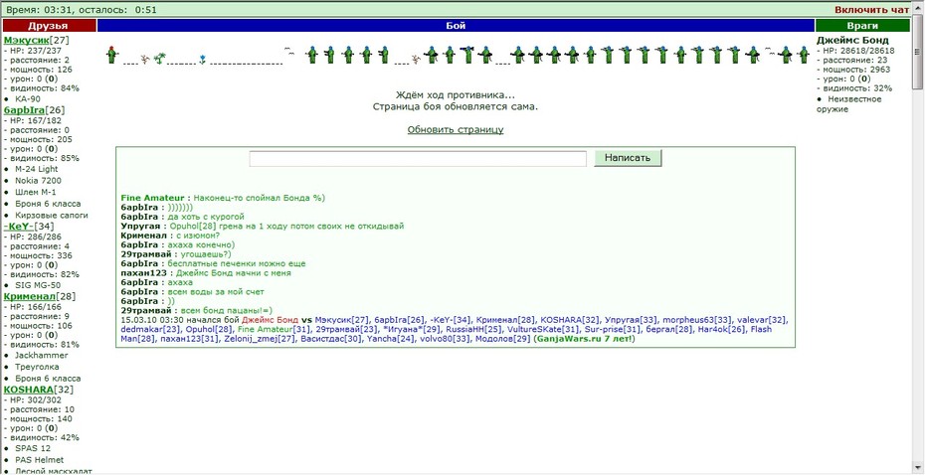Click message бесплатные печенки можно еще
This screenshot has height=475, width=925.
coord(237,264)
